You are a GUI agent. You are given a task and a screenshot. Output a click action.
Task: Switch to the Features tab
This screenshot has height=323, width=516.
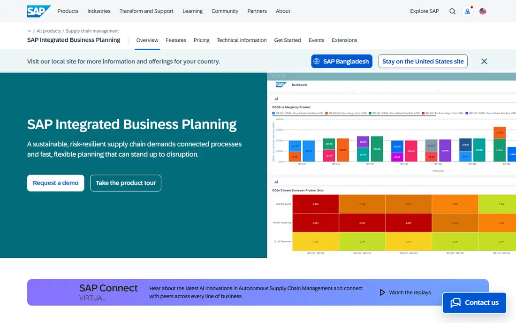coord(176,40)
